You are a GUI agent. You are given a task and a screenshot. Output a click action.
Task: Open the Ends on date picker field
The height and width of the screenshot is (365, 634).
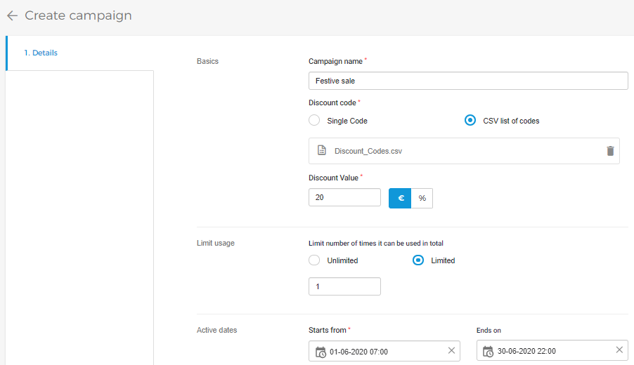pos(552,352)
